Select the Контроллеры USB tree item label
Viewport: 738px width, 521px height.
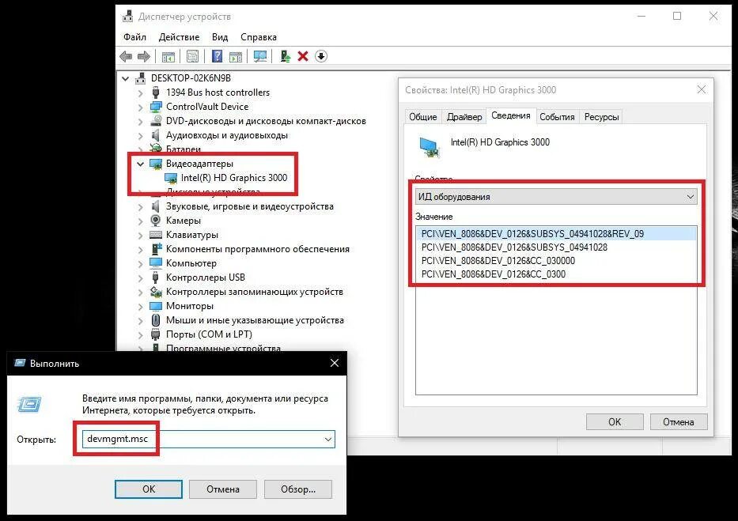205,277
